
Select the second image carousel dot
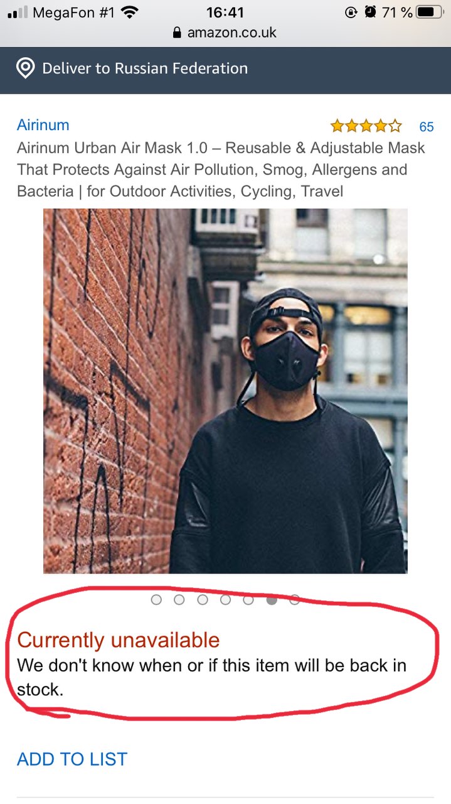[179, 600]
